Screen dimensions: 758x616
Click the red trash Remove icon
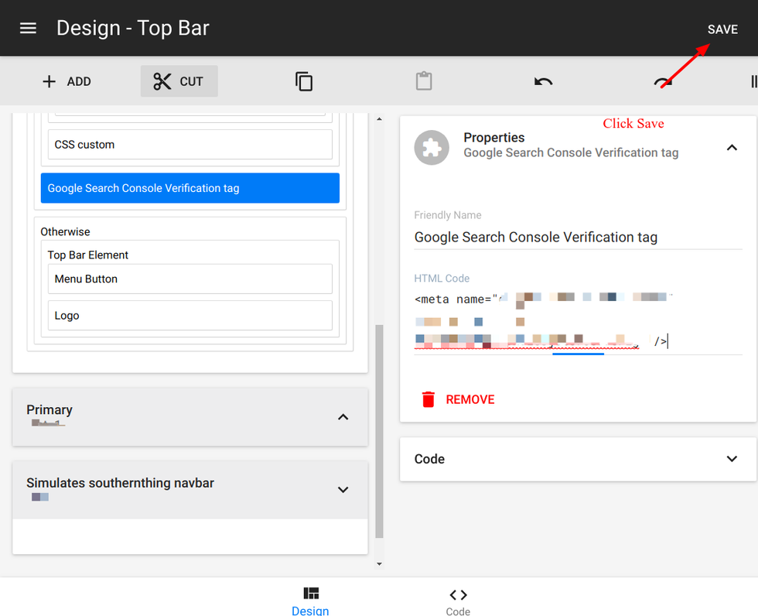coord(429,399)
